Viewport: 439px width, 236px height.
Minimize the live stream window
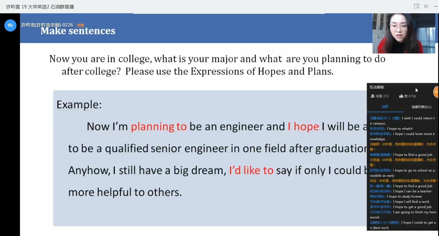(x=436, y=6)
